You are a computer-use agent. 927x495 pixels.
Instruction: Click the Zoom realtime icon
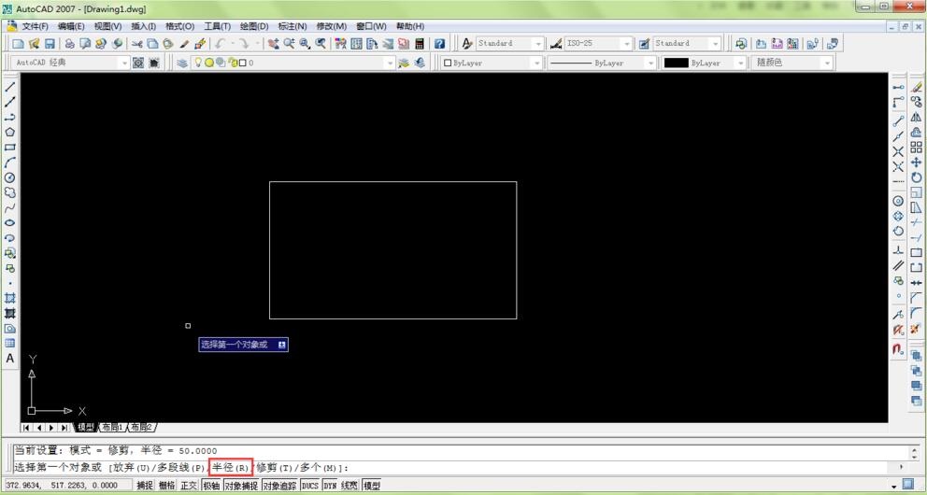click(x=289, y=43)
